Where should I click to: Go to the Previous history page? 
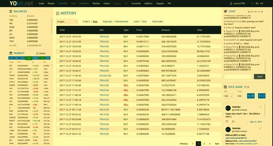point(184,144)
